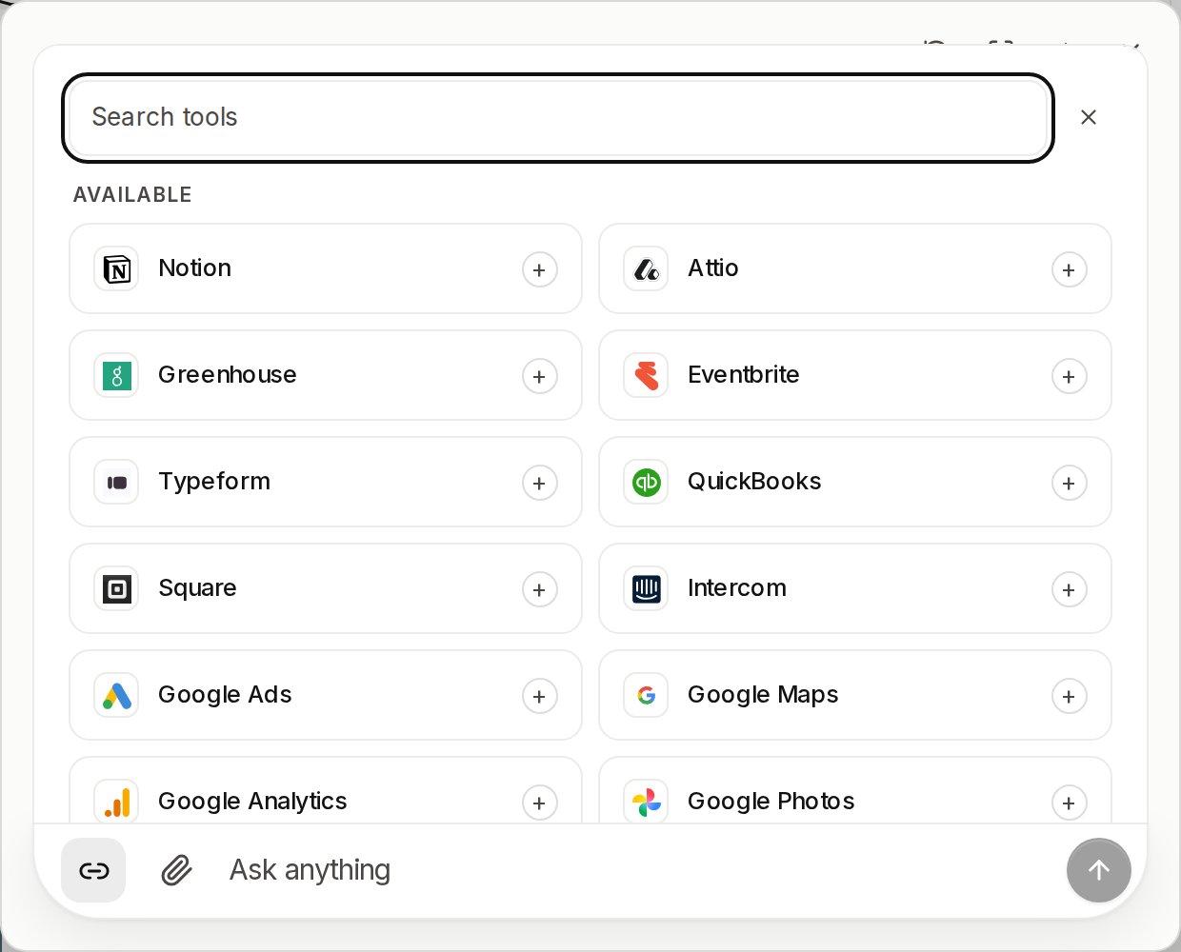
Task: Click the QuickBooks logo icon
Action: click(x=647, y=483)
